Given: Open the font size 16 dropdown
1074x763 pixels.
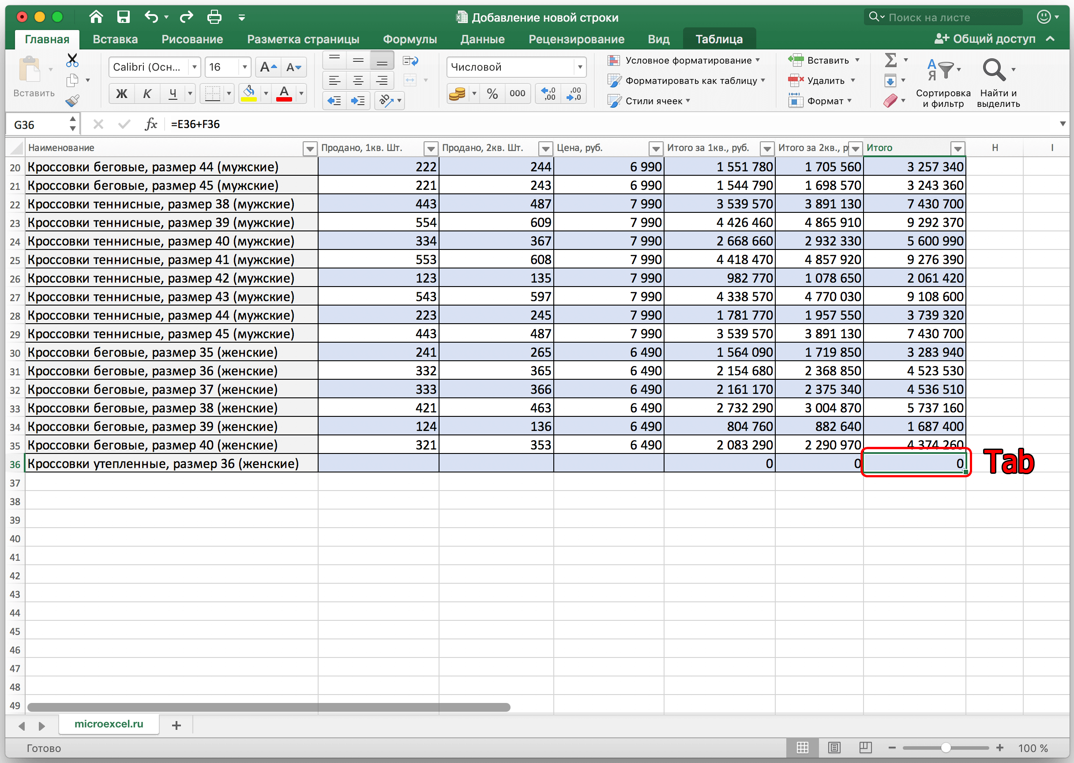Looking at the screenshot, I should (244, 67).
